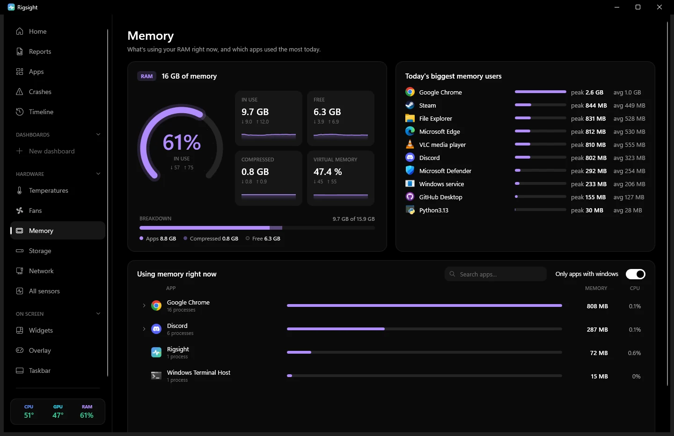Click the Taskbar icon in sidebar

pyautogui.click(x=20, y=371)
